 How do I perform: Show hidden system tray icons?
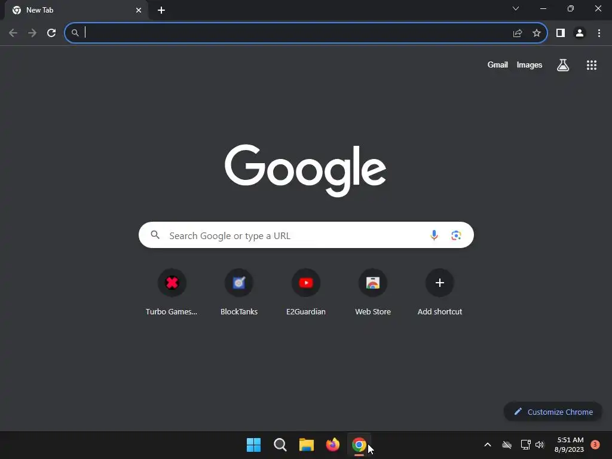(x=488, y=445)
